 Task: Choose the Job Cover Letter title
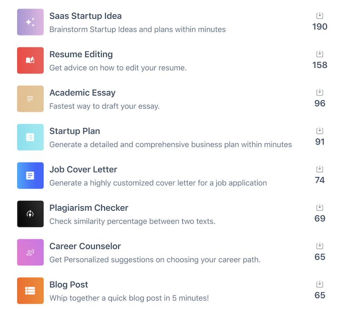pyautogui.click(x=83, y=169)
